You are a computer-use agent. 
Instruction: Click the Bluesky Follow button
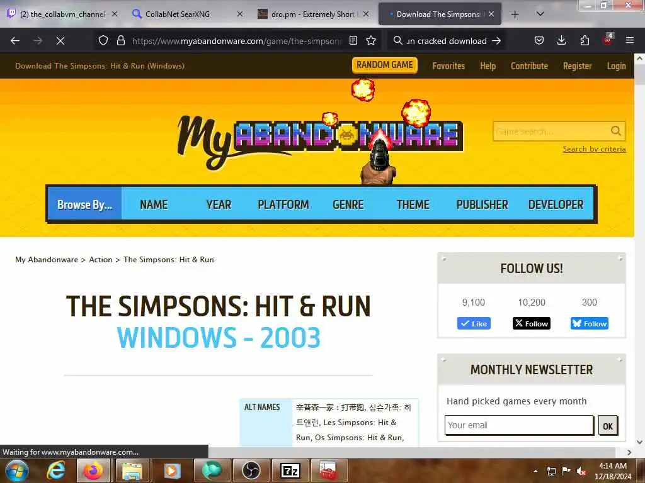tap(589, 323)
